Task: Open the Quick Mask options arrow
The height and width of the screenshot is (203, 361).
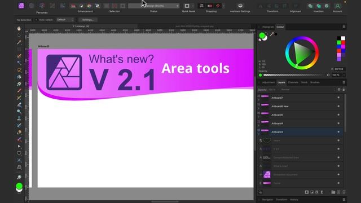Action: click(x=193, y=6)
